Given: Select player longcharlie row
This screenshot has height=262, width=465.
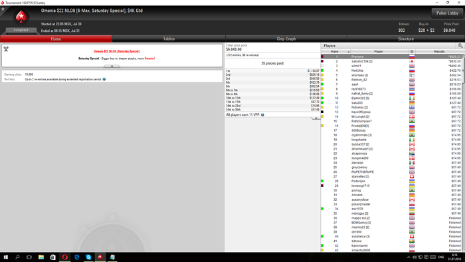Looking at the screenshot, I should coord(391,140).
